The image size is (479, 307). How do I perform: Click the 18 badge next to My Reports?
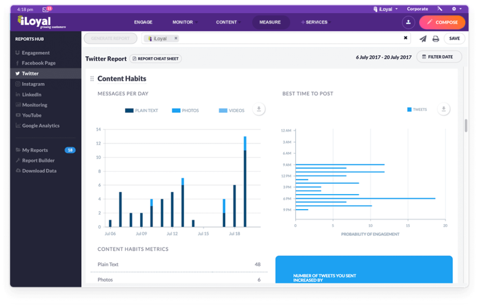click(x=70, y=150)
